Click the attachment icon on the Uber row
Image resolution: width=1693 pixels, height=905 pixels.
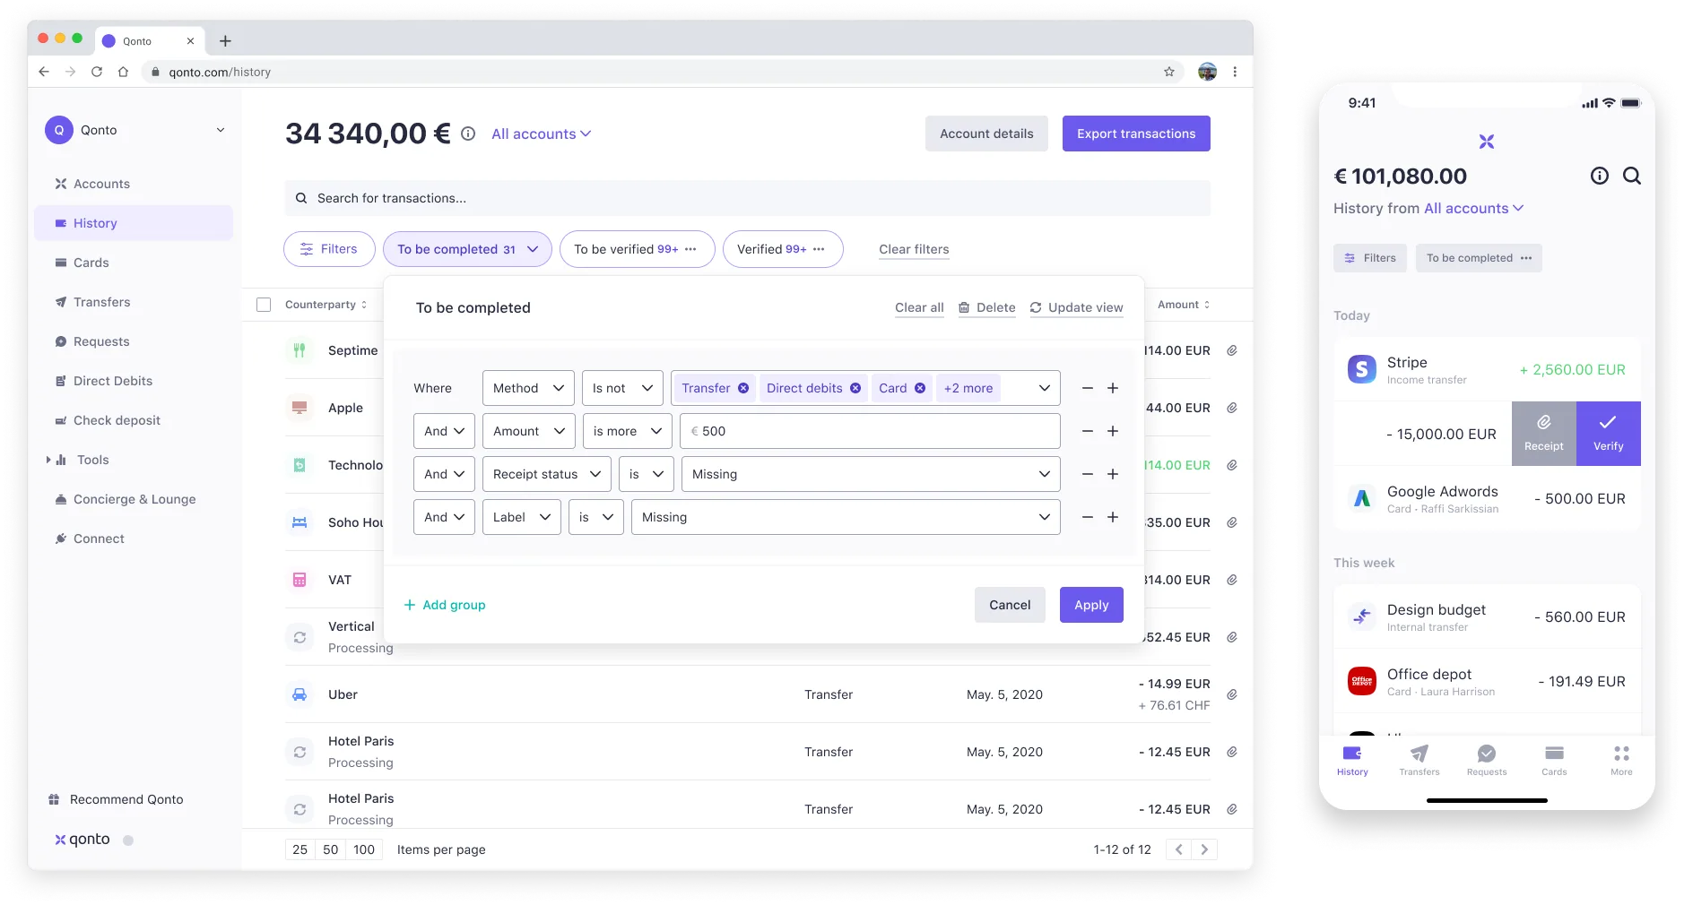1232,694
